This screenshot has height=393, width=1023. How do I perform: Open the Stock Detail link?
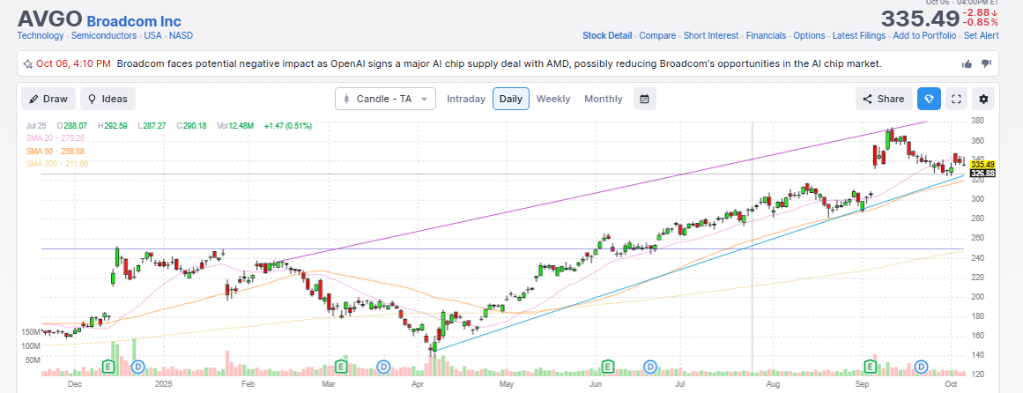click(x=607, y=36)
